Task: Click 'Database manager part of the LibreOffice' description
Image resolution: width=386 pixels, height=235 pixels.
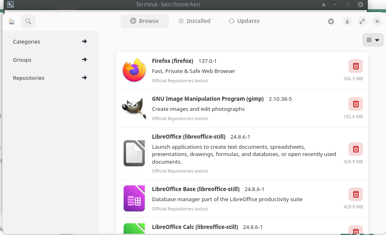Action: tap(227, 200)
